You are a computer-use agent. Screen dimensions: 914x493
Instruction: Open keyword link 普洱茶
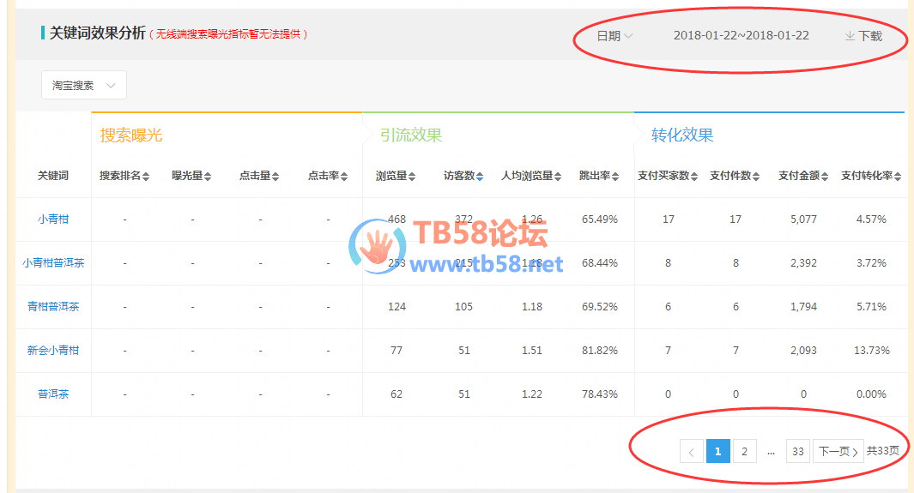(x=53, y=394)
